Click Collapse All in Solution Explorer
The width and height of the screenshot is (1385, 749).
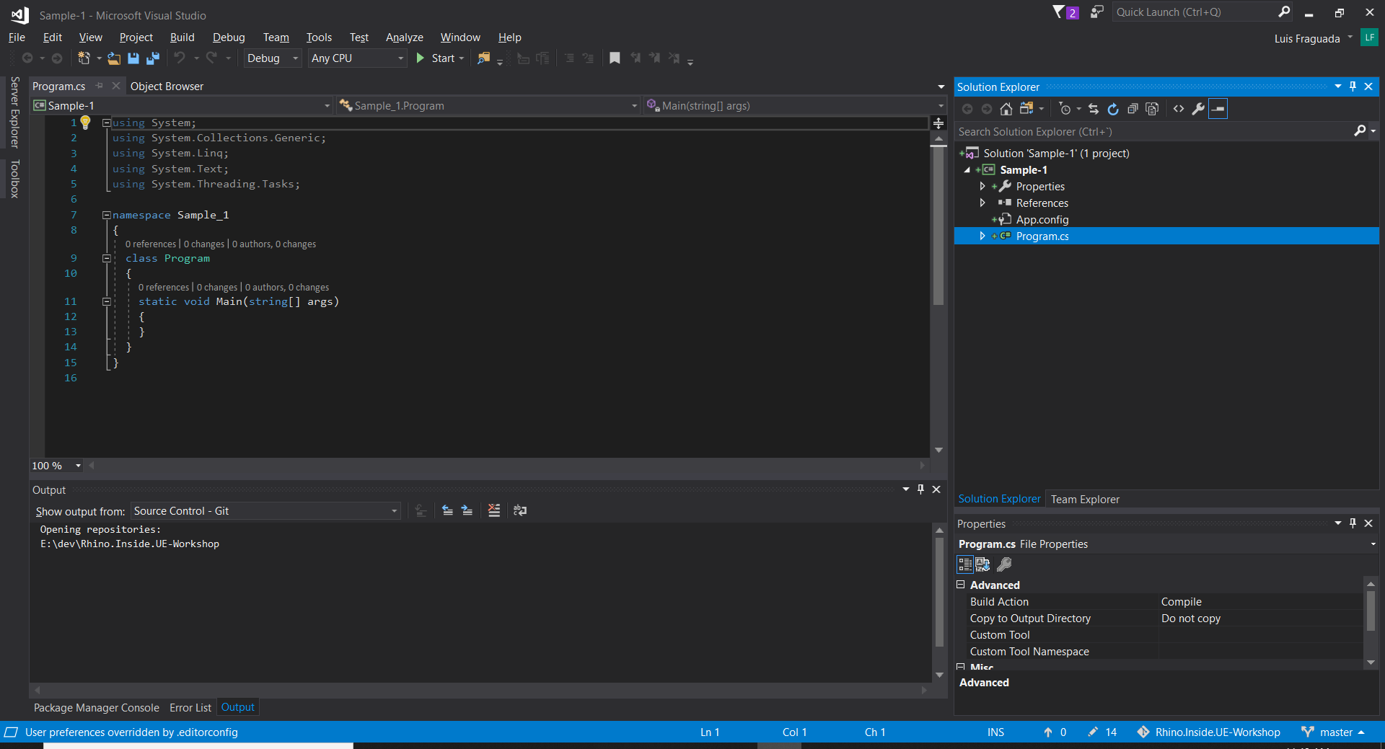pos(1133,109)
